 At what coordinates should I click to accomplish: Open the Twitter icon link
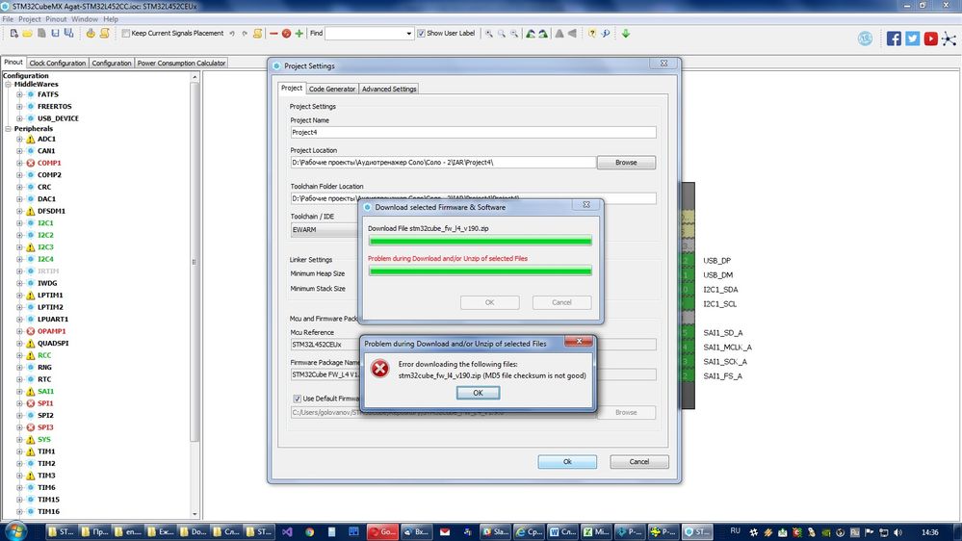point(912,39)
